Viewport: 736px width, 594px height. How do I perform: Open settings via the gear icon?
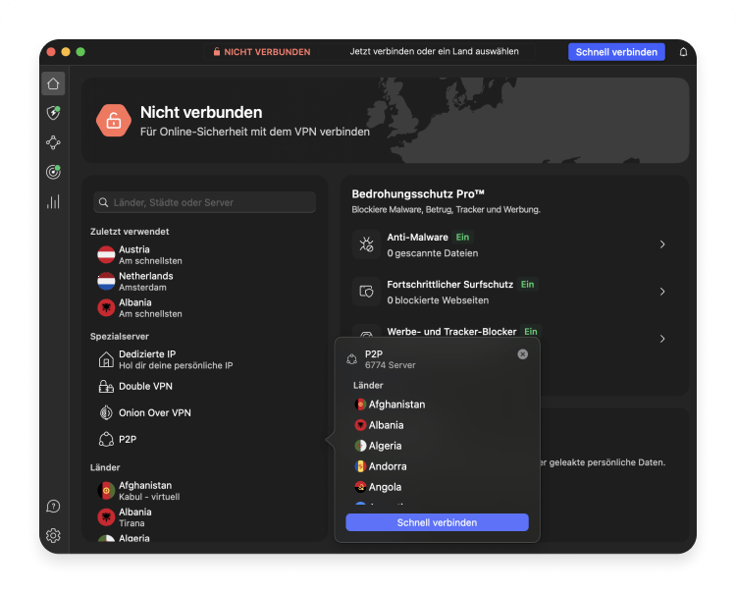pos(53,535)
